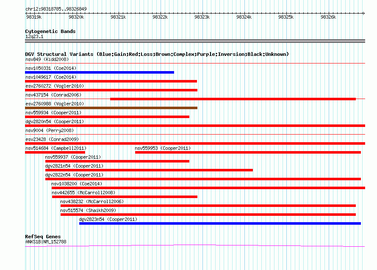Open variant esv2760988 (Vogler2010) label
Viewport: 377px width, 270px height.
(x=55, y=104)
